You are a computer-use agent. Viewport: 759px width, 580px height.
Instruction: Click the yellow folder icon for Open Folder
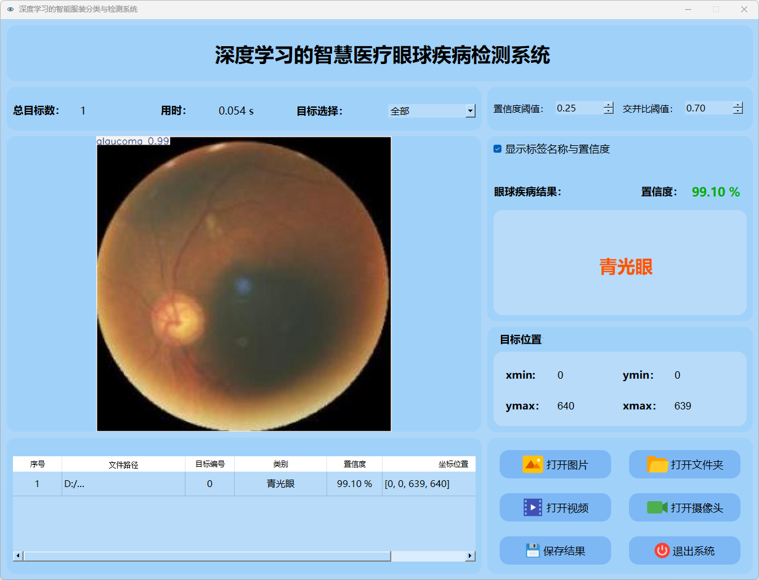click(657, 464)
